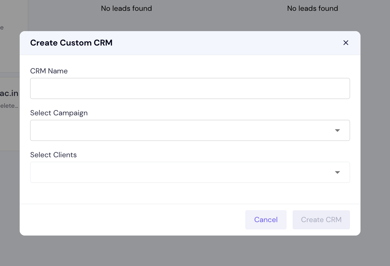
Task: Click the left No leads found message
Action: [127, 9]
